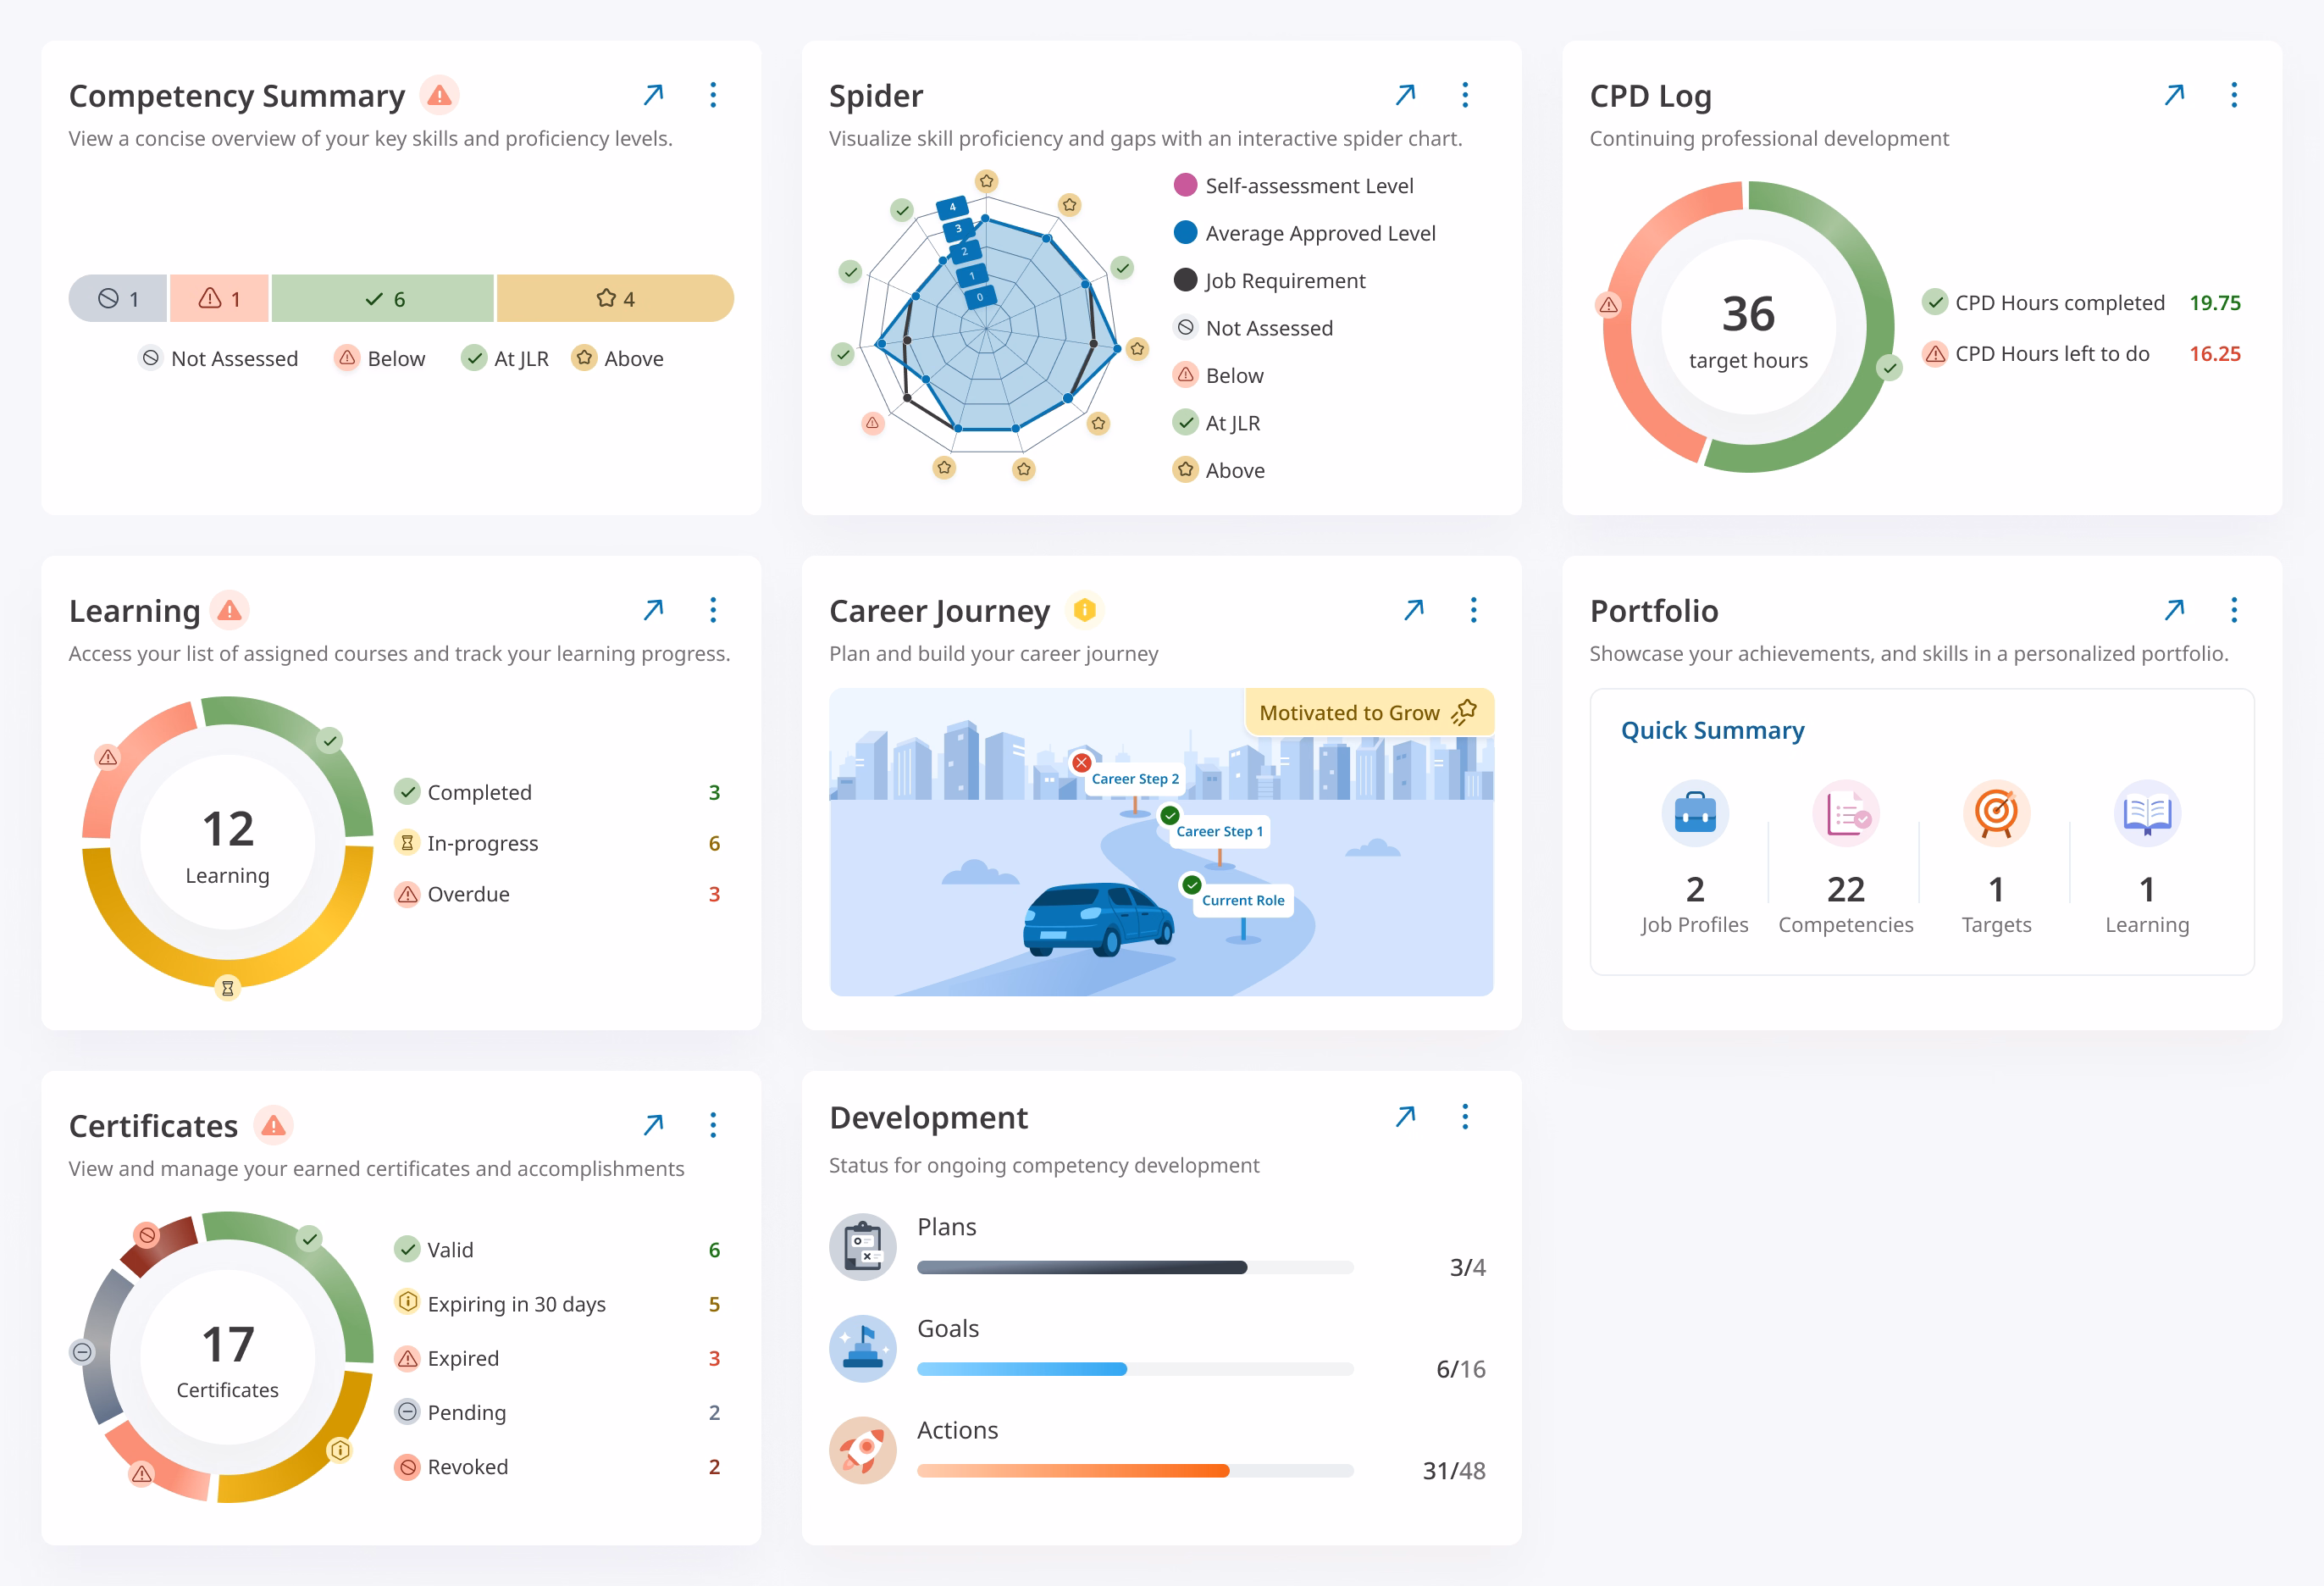2324x1586 pixels.
Task: Click Goals flag icon
Action: click(x=863, y=1348)
